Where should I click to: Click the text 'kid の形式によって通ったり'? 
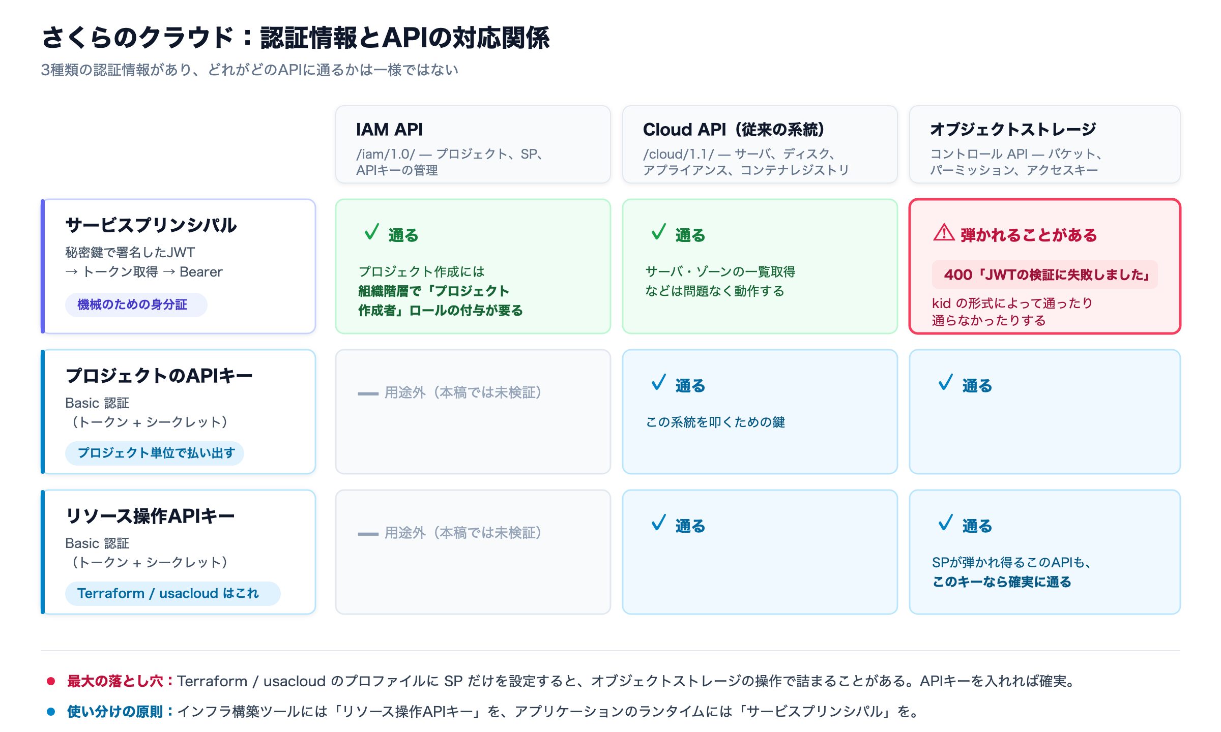click(1012, 303)
